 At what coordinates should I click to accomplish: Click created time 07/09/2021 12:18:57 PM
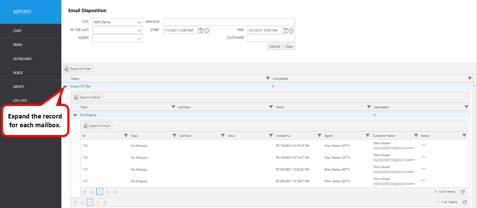(x=292, y=181)
